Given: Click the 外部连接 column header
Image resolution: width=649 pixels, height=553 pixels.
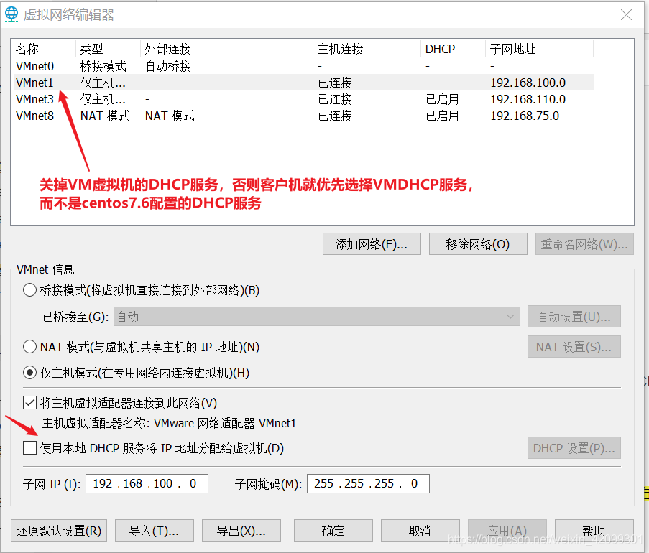Looking at the screenshot, I should (227, 49).
